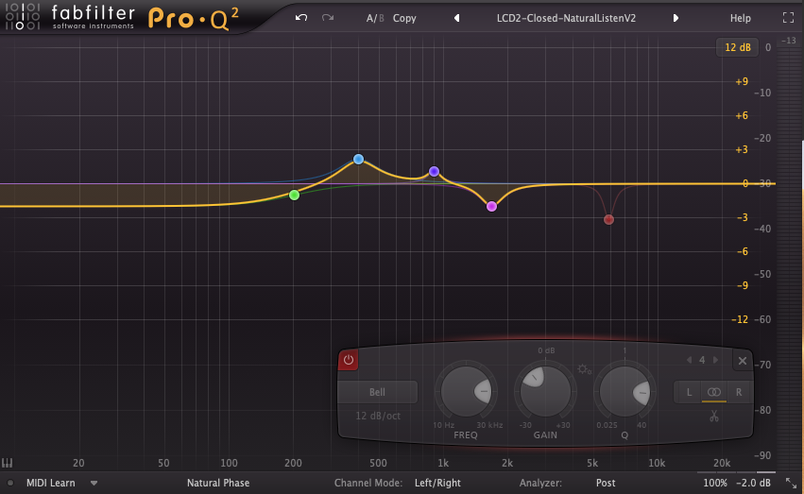Toggle A/B comparison state
Viewport: 804px width, 494px height.
375,18
